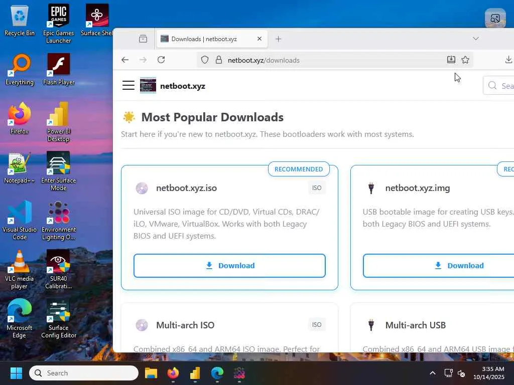Open the Everything search desktop shortcut

pyautogui.click(x=20, y=70)
